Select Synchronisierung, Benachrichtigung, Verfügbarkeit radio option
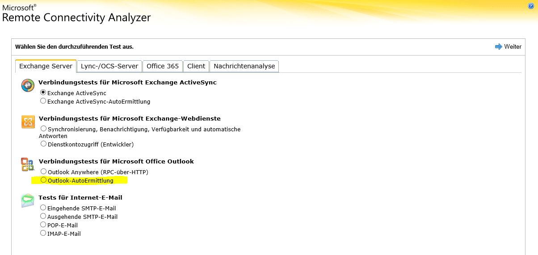 coord(43,129)
